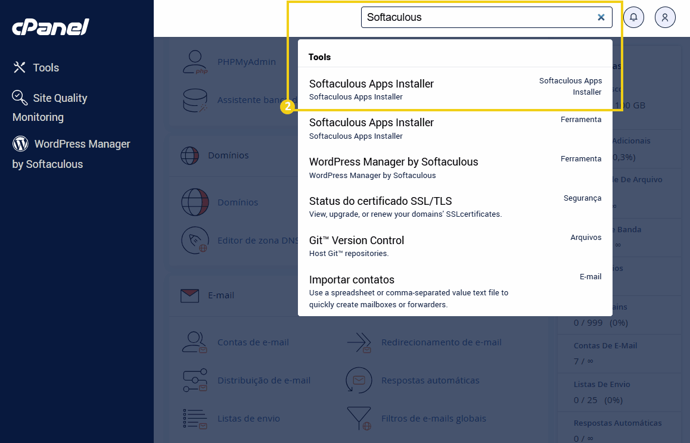Screen dimensions: 690x443
Task: Open the notifications bell
Action: pyautogui.click(x=633, y=17)
